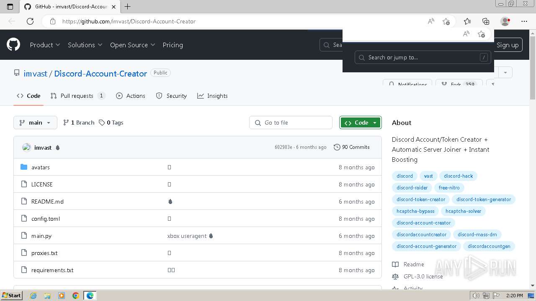Open Chrome from taskbar
The height and width of the screenshot is (301, 536).
coord(76,296)
